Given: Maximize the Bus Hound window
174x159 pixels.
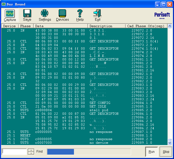Looking at the screenshot, I should 164,4.
